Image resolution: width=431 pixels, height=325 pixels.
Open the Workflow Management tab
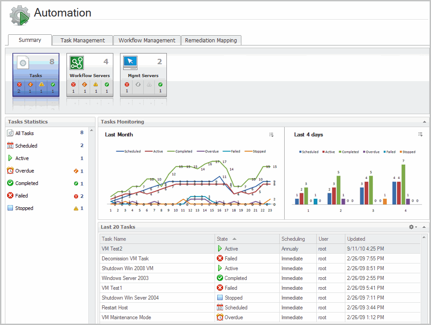[x=147, y=40]
